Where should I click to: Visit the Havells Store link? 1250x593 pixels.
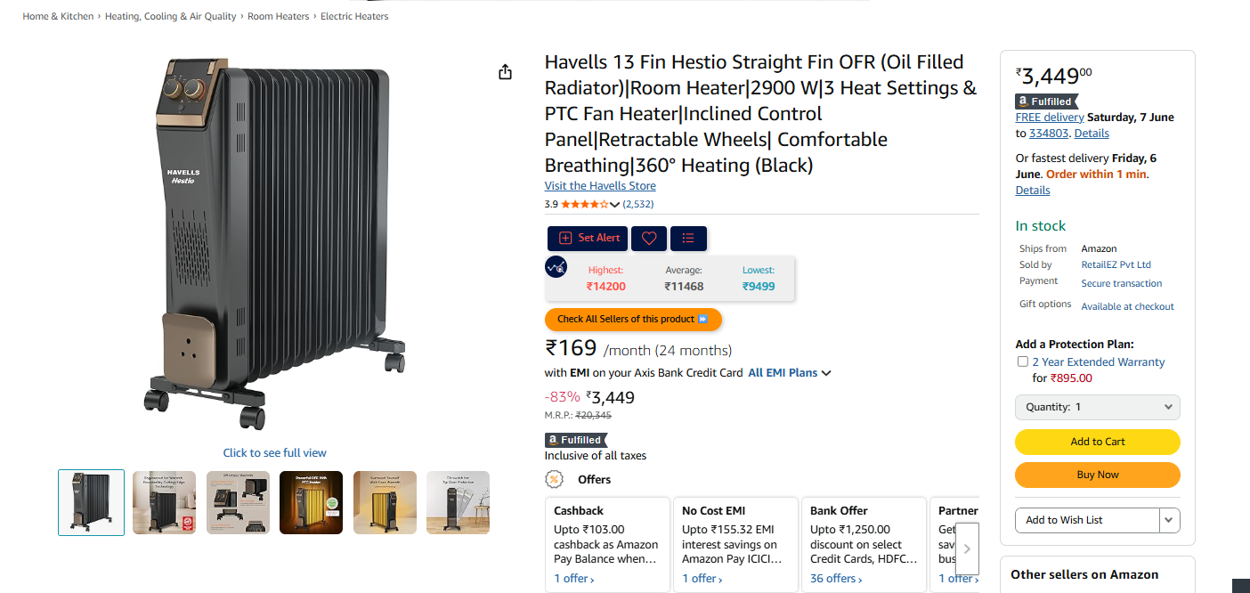600,186
